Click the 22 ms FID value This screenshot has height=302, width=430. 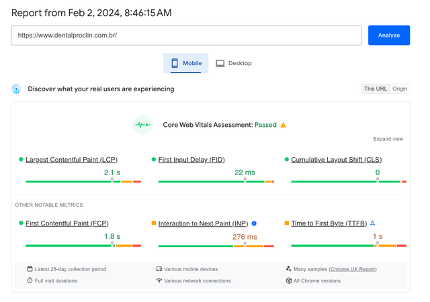tap(245, 172)
